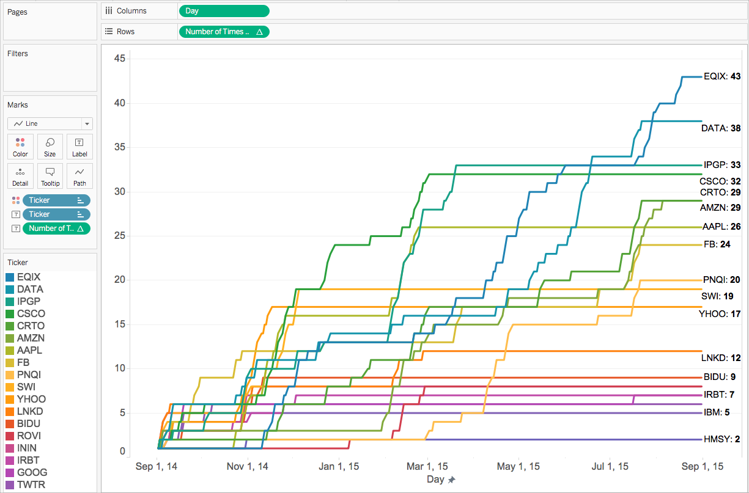Click the Mar 1, 15 axis tick label
This screenshot has width=749, height=493.
tap(428, 467)
